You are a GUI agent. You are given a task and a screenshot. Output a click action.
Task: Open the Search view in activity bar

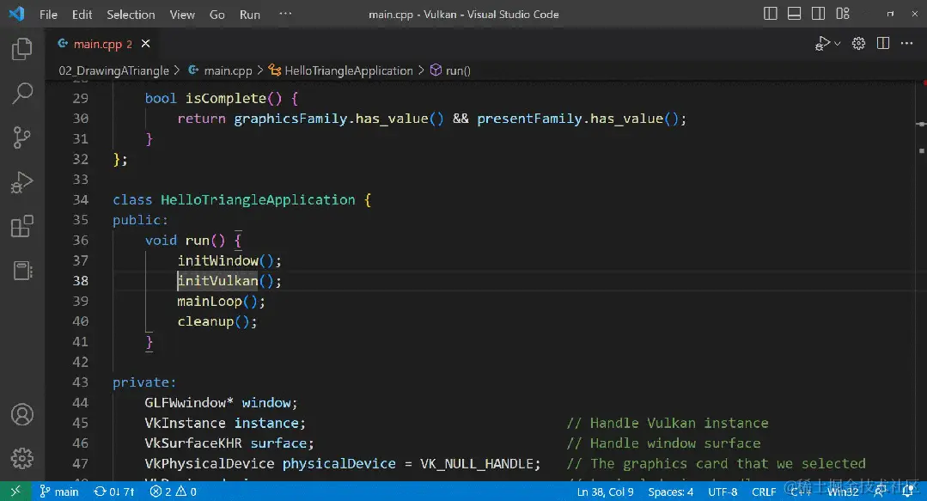point(21,93)
